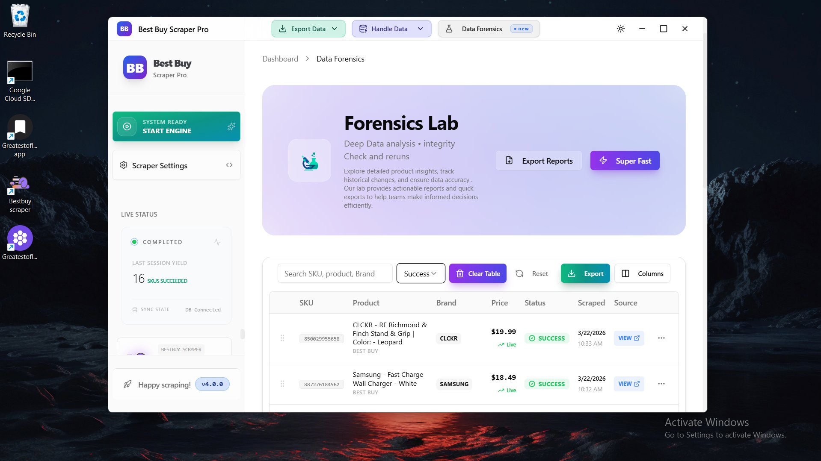Click the BB logo in the title bar

click(124, 29)
